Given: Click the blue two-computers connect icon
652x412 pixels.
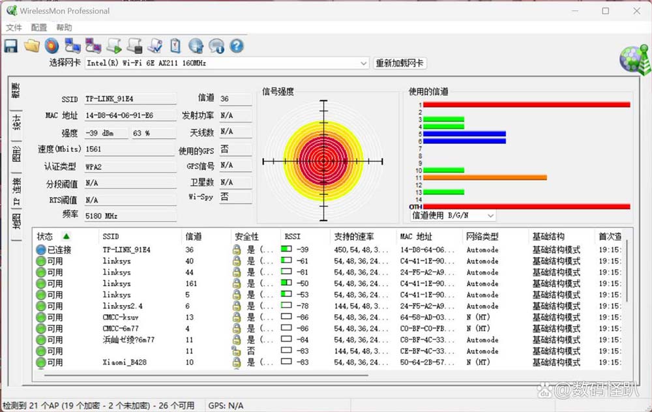Looking at the screenshot, I should [x=72, y=46].
